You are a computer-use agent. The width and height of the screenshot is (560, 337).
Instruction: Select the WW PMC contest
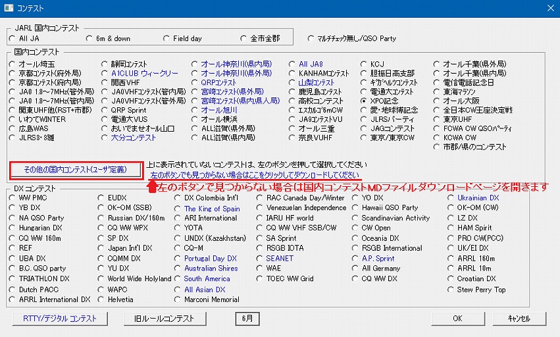(13, 197)
